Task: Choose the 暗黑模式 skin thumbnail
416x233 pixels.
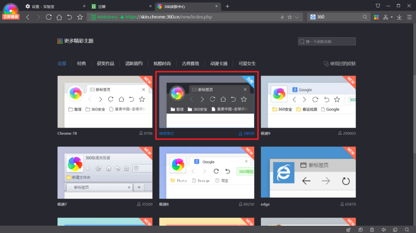Action: [207, 102]
